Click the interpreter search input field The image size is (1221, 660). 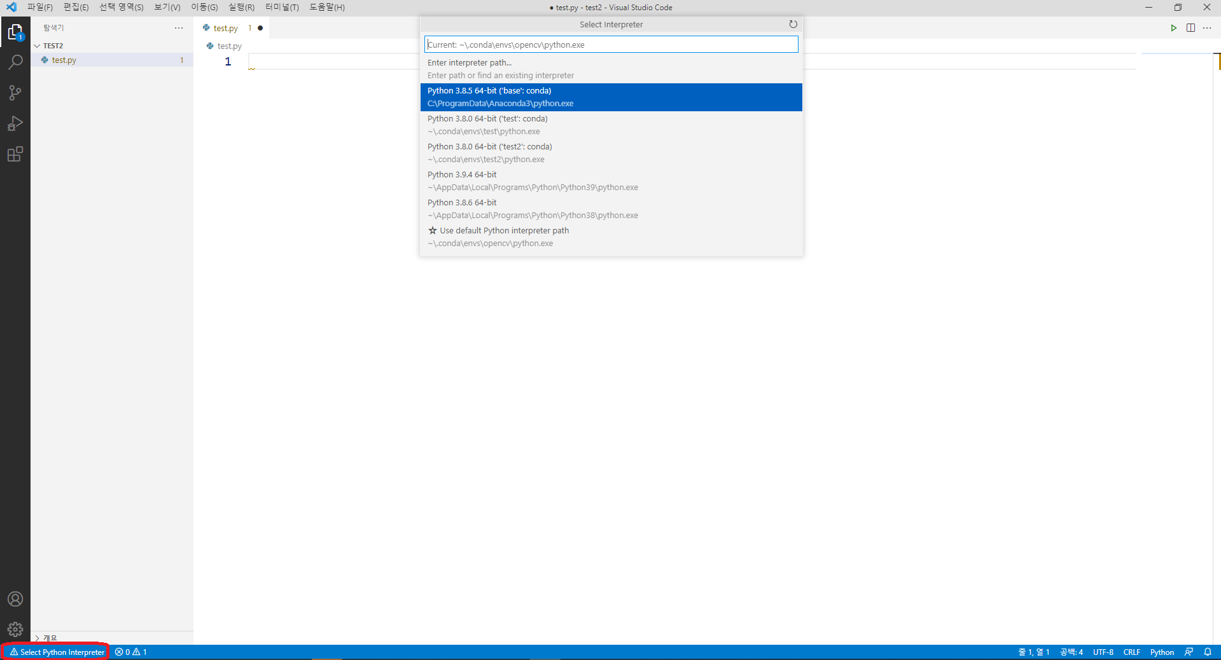click(611, 45)
